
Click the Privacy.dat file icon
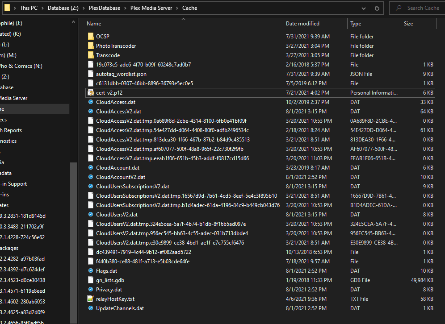click(91, 289)
